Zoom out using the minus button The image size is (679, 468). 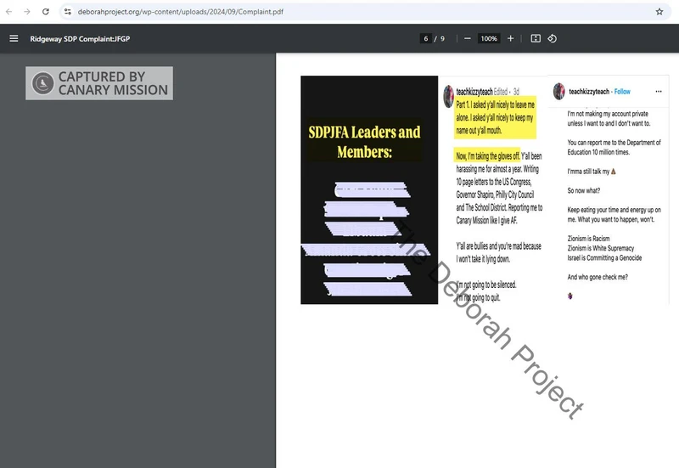coord(466,38)
